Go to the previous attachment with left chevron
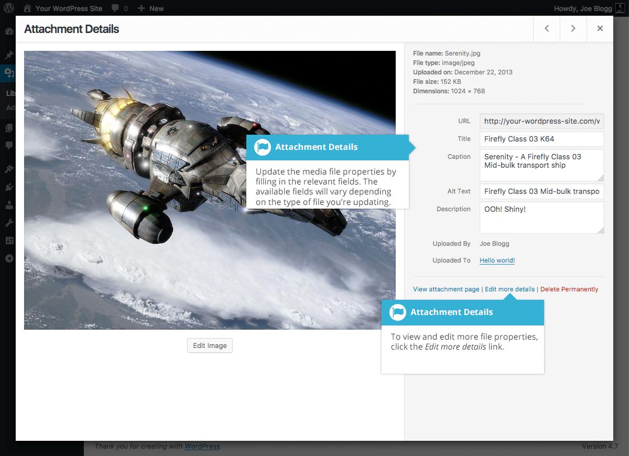Image resolution: width=629 pixels, height=456 pixels. click(547, 29)
